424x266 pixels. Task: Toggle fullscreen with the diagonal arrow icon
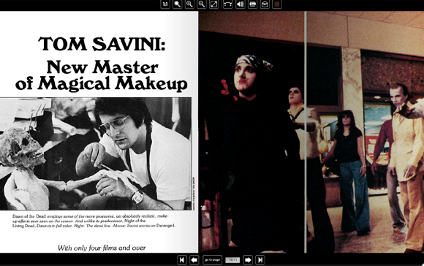pos(214,4)
